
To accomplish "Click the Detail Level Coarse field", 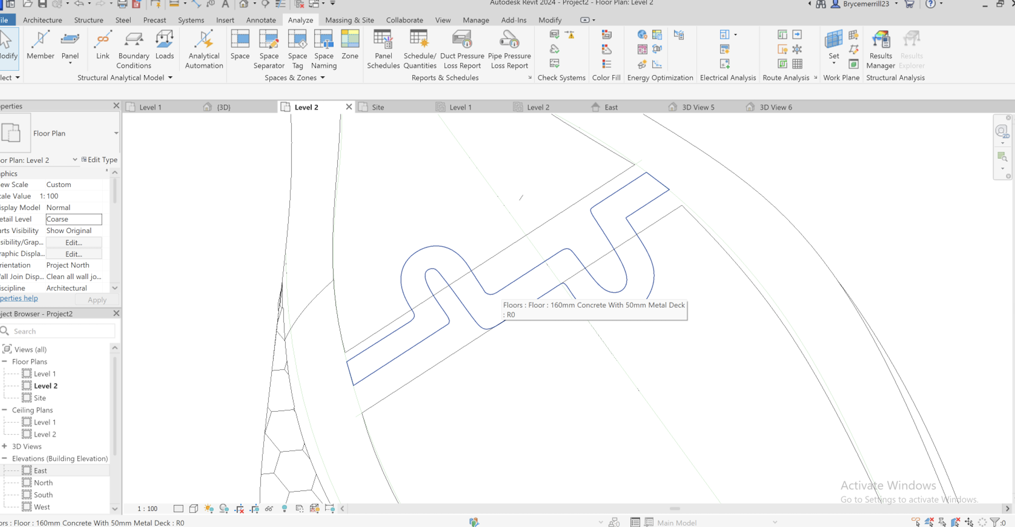I will (74, 219).
